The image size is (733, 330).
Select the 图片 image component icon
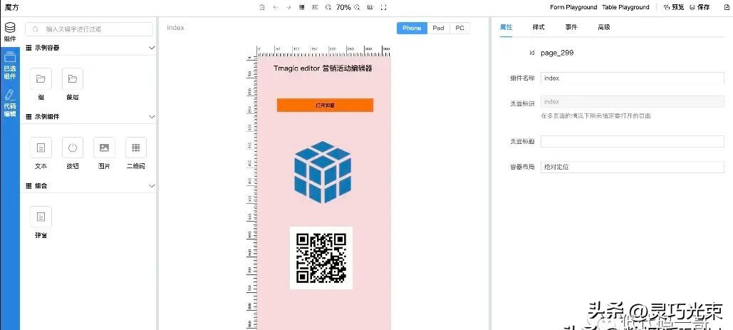tap(104, 148)
